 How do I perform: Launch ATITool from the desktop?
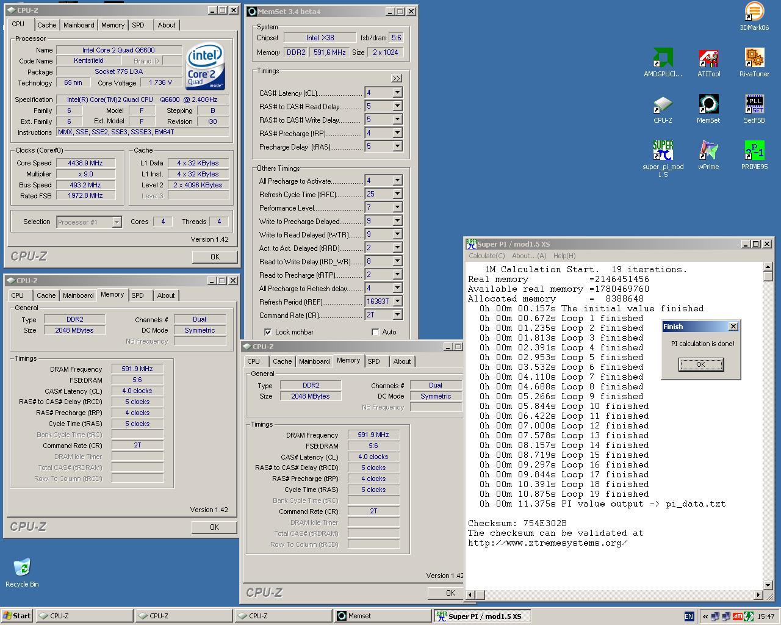tap(708, 62)
